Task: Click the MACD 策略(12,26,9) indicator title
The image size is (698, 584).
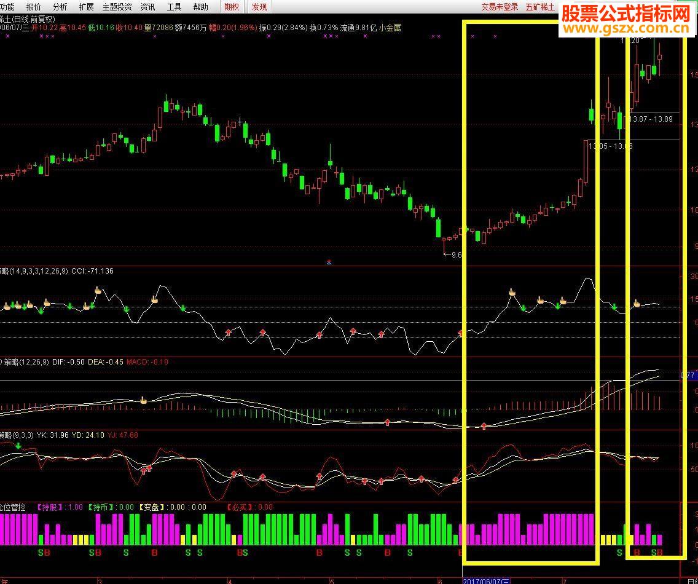Action: 25,361
